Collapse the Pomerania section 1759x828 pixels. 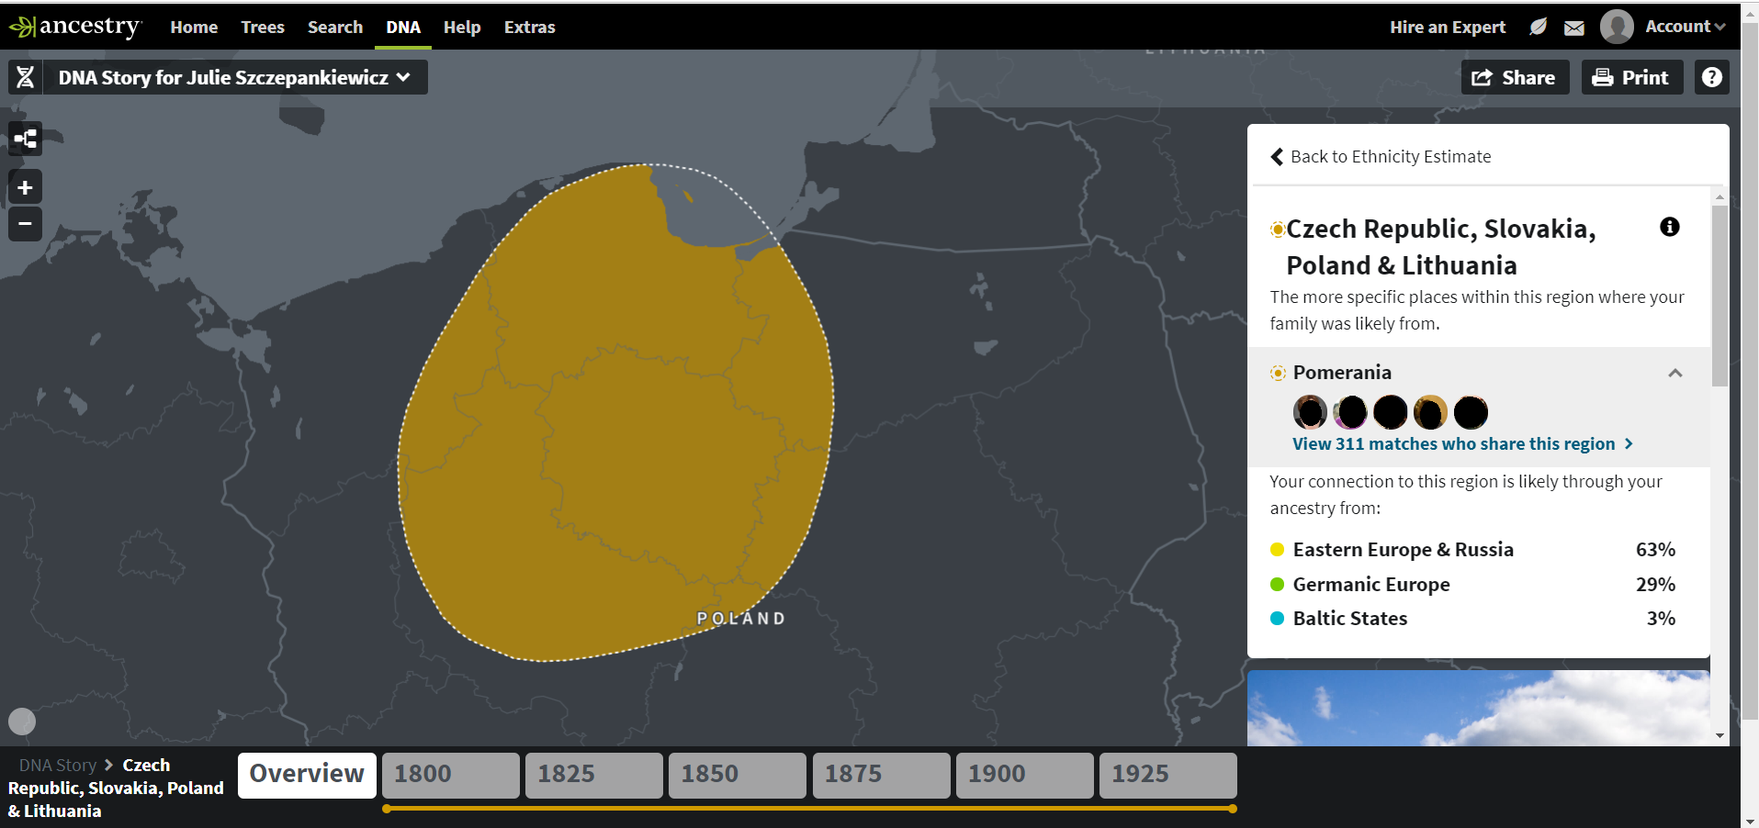(x=1675, y=374)
